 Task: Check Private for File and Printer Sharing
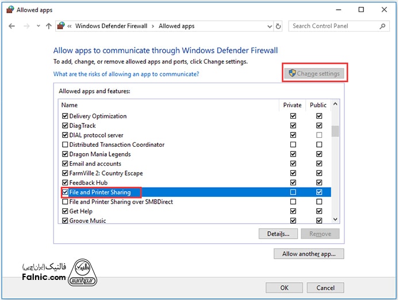[x=293, y=192]
